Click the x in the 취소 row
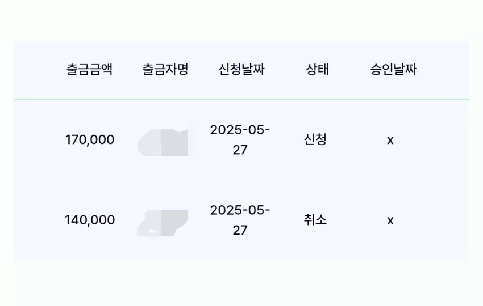The image size is (483, 306). coord(390,220)
